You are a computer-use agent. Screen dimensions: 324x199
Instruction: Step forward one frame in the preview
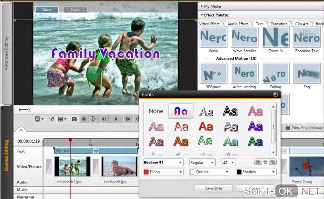(128, 119)
